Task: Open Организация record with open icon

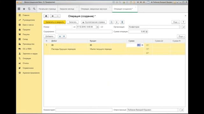Action: [184, 27]
